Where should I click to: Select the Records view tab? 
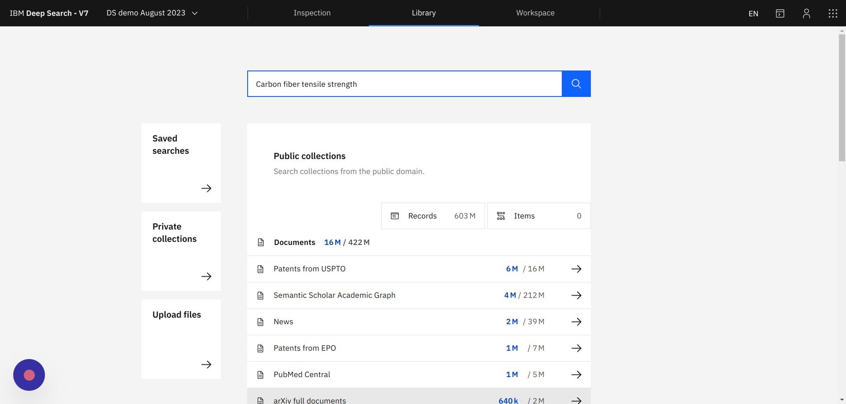click(x=433, y=216)
